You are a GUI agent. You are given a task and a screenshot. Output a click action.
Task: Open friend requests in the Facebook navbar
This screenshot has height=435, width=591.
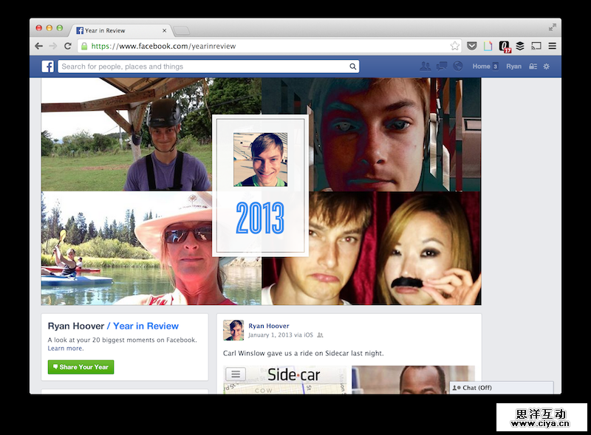pos(425,66)
